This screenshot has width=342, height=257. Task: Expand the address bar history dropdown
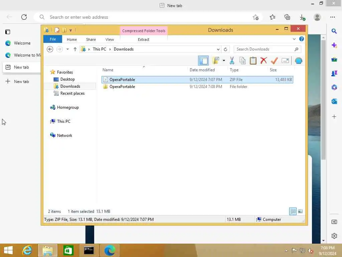(x=218, y=49)
